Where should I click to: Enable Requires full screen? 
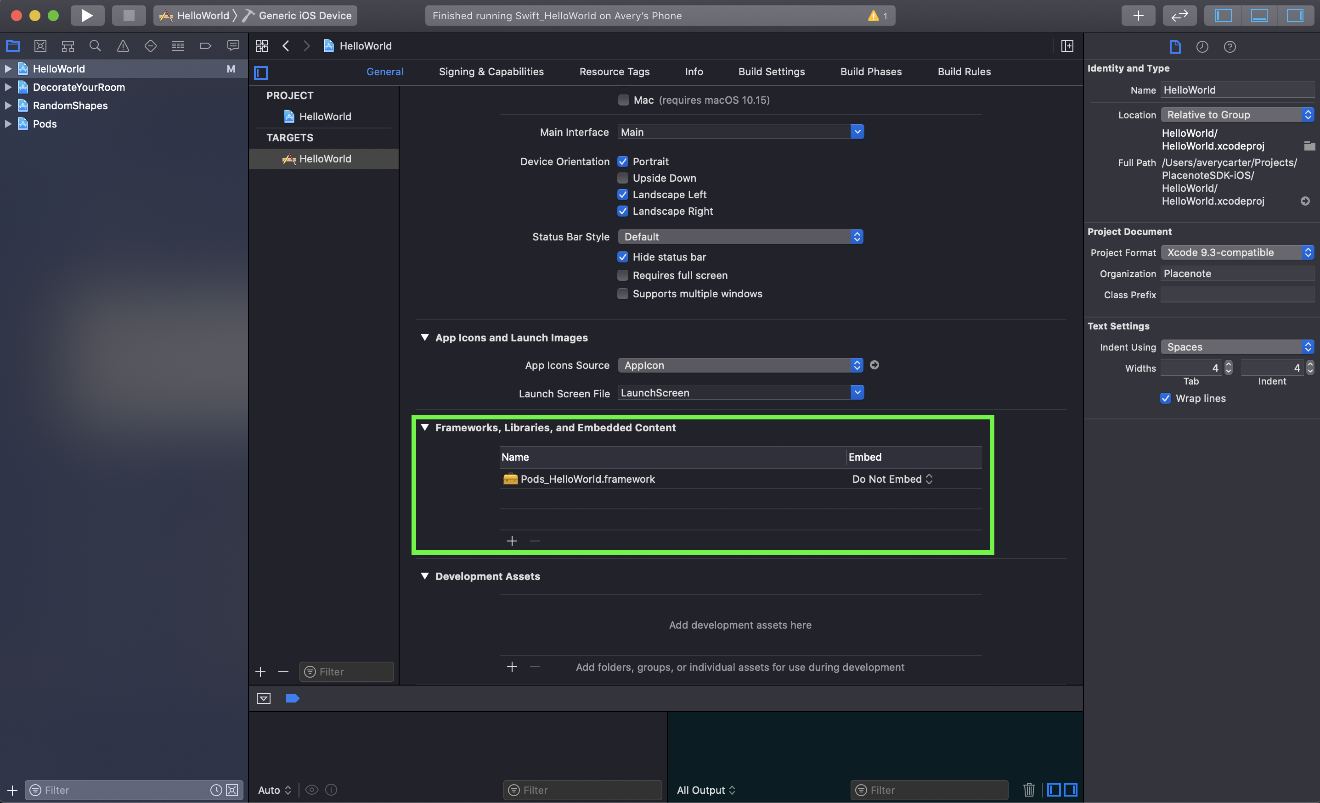click(x=622, y=275)
